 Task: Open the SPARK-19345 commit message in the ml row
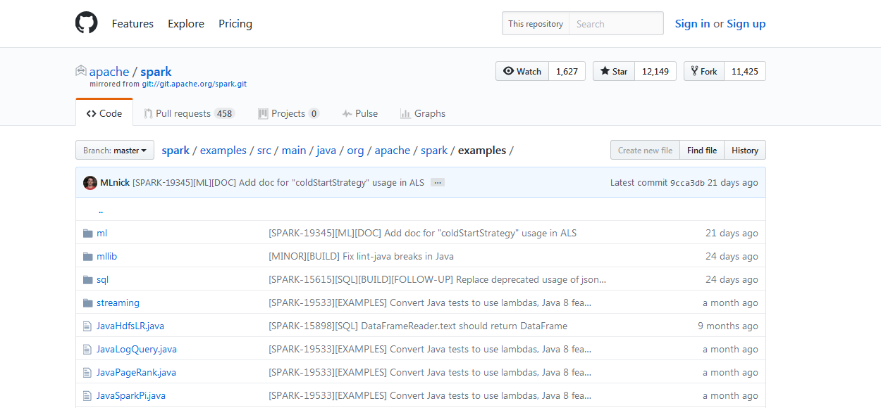(x=422, y=233)
